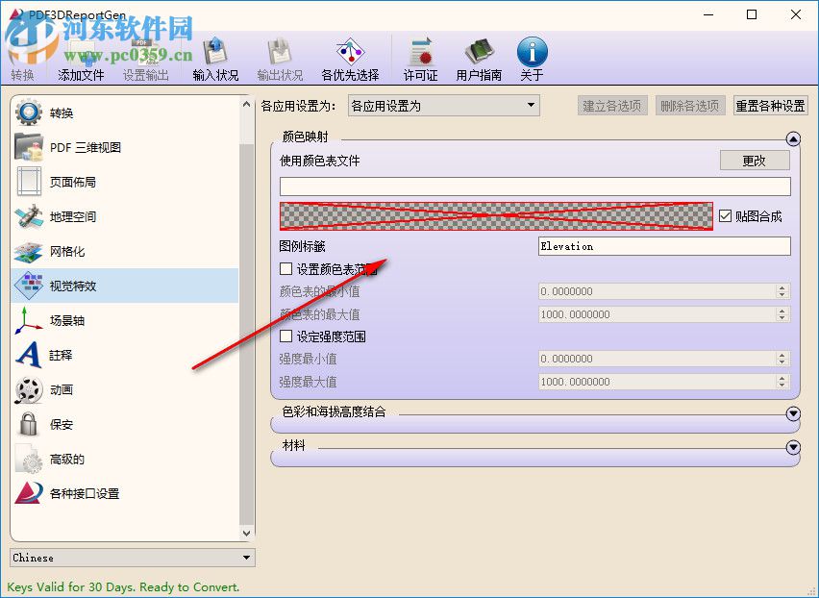Select the 视觉特效 visual effects panel
This screenshot has width=819, height=598.
click(x=72, y=287)
